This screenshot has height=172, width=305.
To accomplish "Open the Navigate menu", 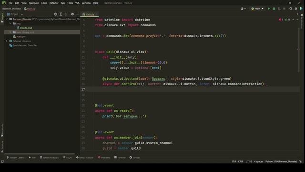I will pyautogui.click(x=34, y=3).
